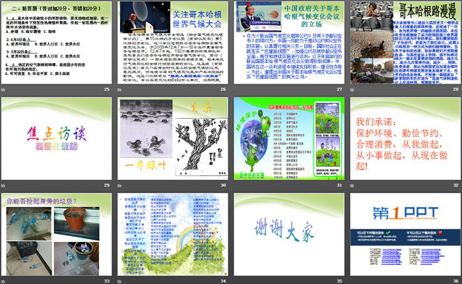Screen dimensions: 462x284
Task: Select slide 33 你能否捡起身旁的垃圾 thumbnail
Action: click(57, 235)
